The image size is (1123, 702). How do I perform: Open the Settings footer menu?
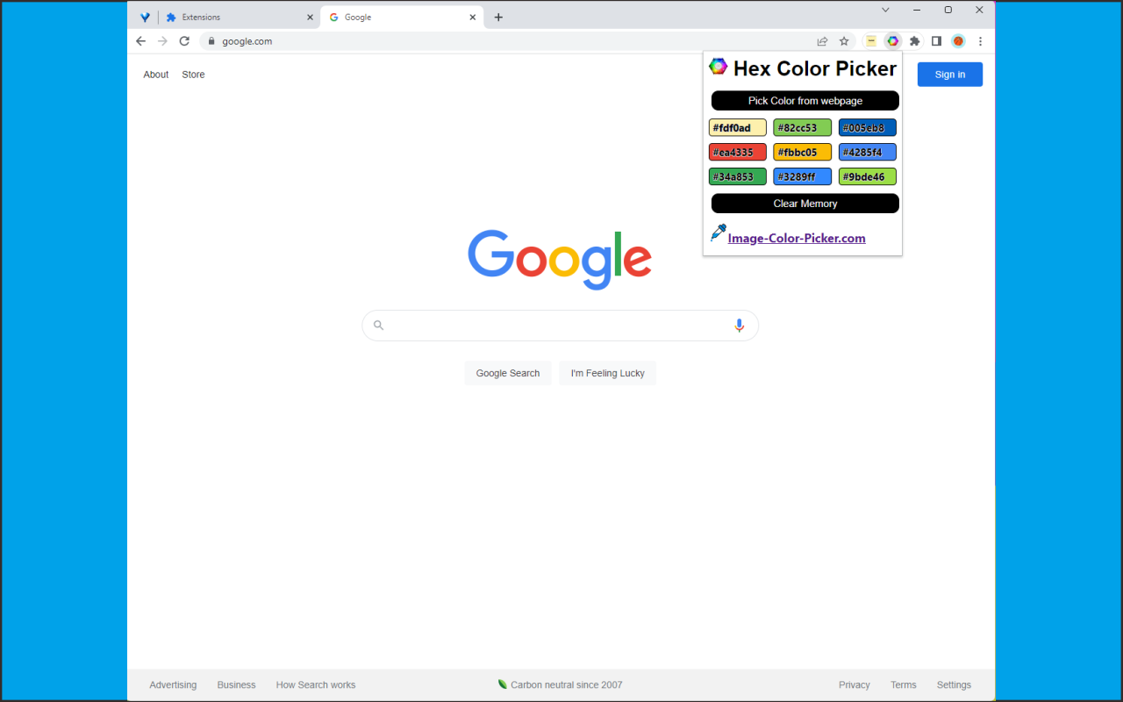pyautogui.click(x=954, y=685)
